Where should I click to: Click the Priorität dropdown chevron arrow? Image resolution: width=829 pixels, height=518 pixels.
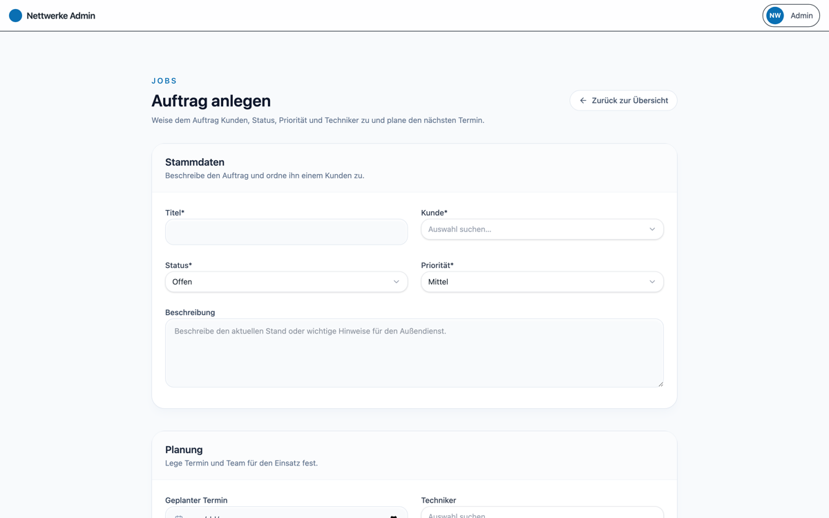point(652,282)
